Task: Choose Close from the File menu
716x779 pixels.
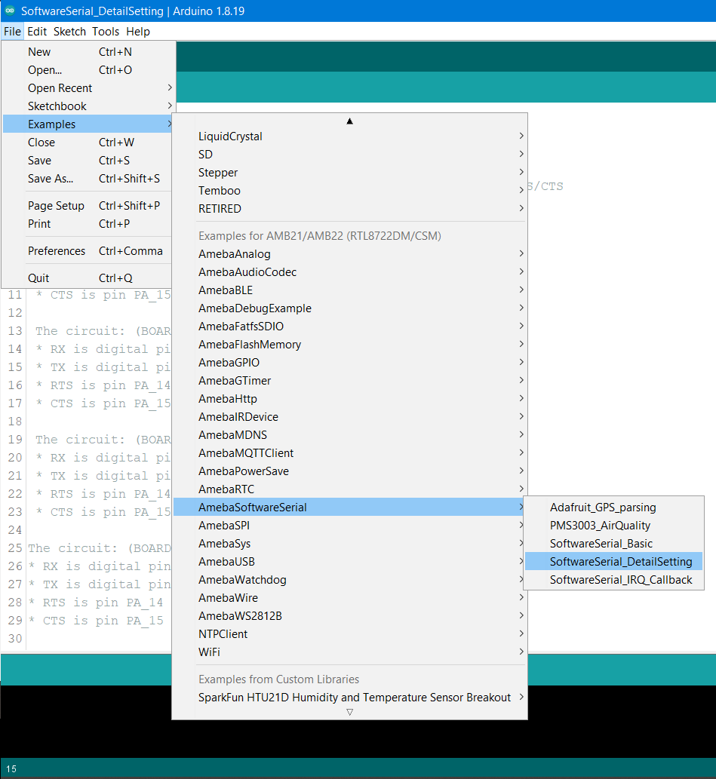Action: point(88,143)
